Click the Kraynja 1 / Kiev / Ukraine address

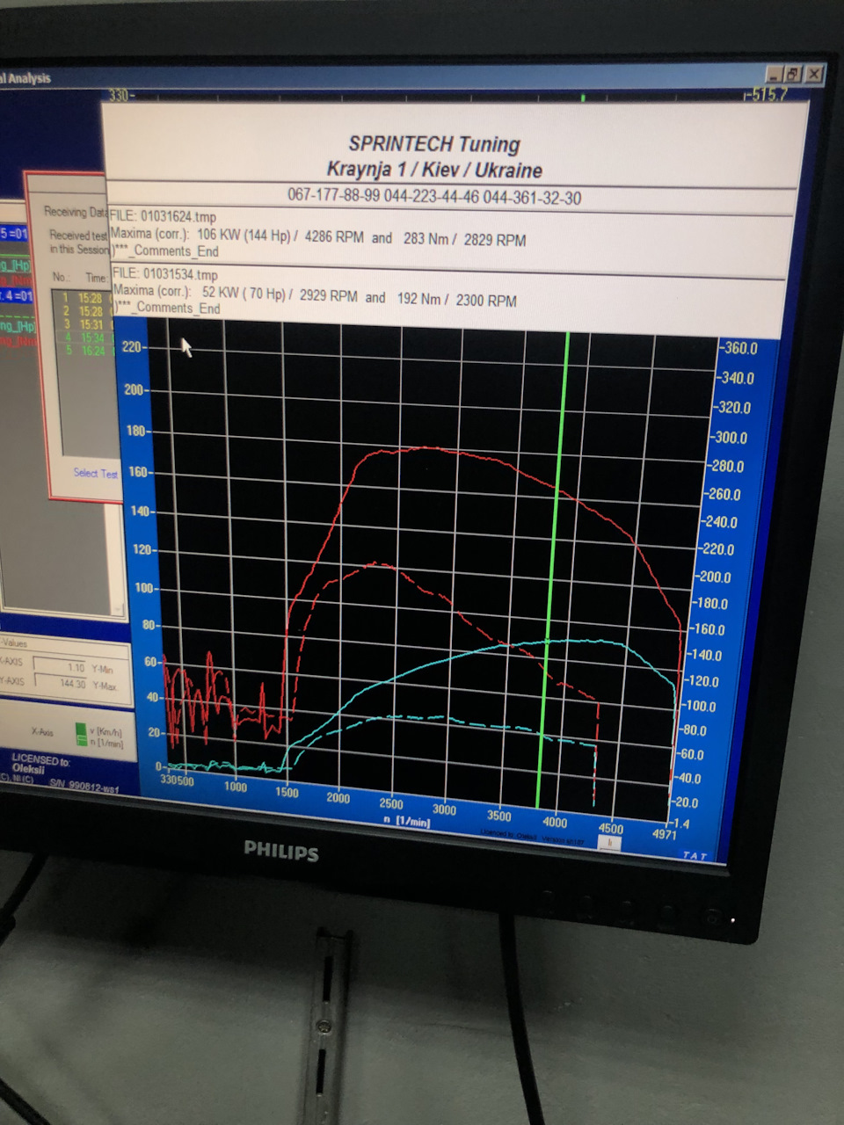point(434,170)
